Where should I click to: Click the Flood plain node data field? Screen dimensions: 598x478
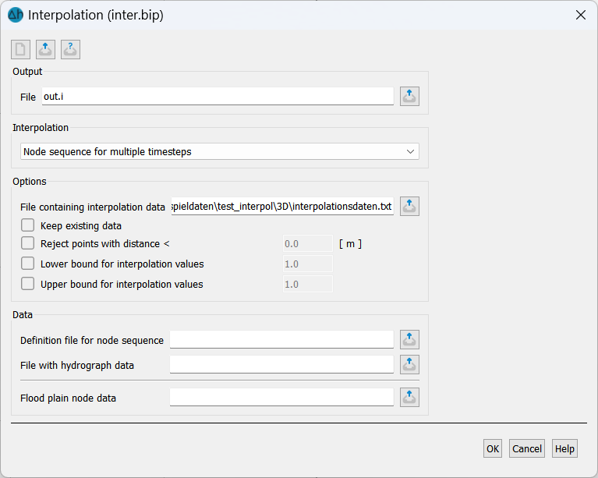click(281, 398)
